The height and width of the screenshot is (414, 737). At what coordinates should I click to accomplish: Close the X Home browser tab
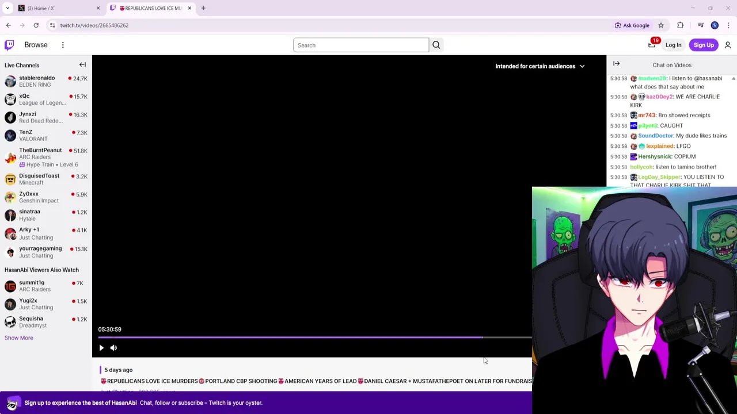click(x=98, y=8)
